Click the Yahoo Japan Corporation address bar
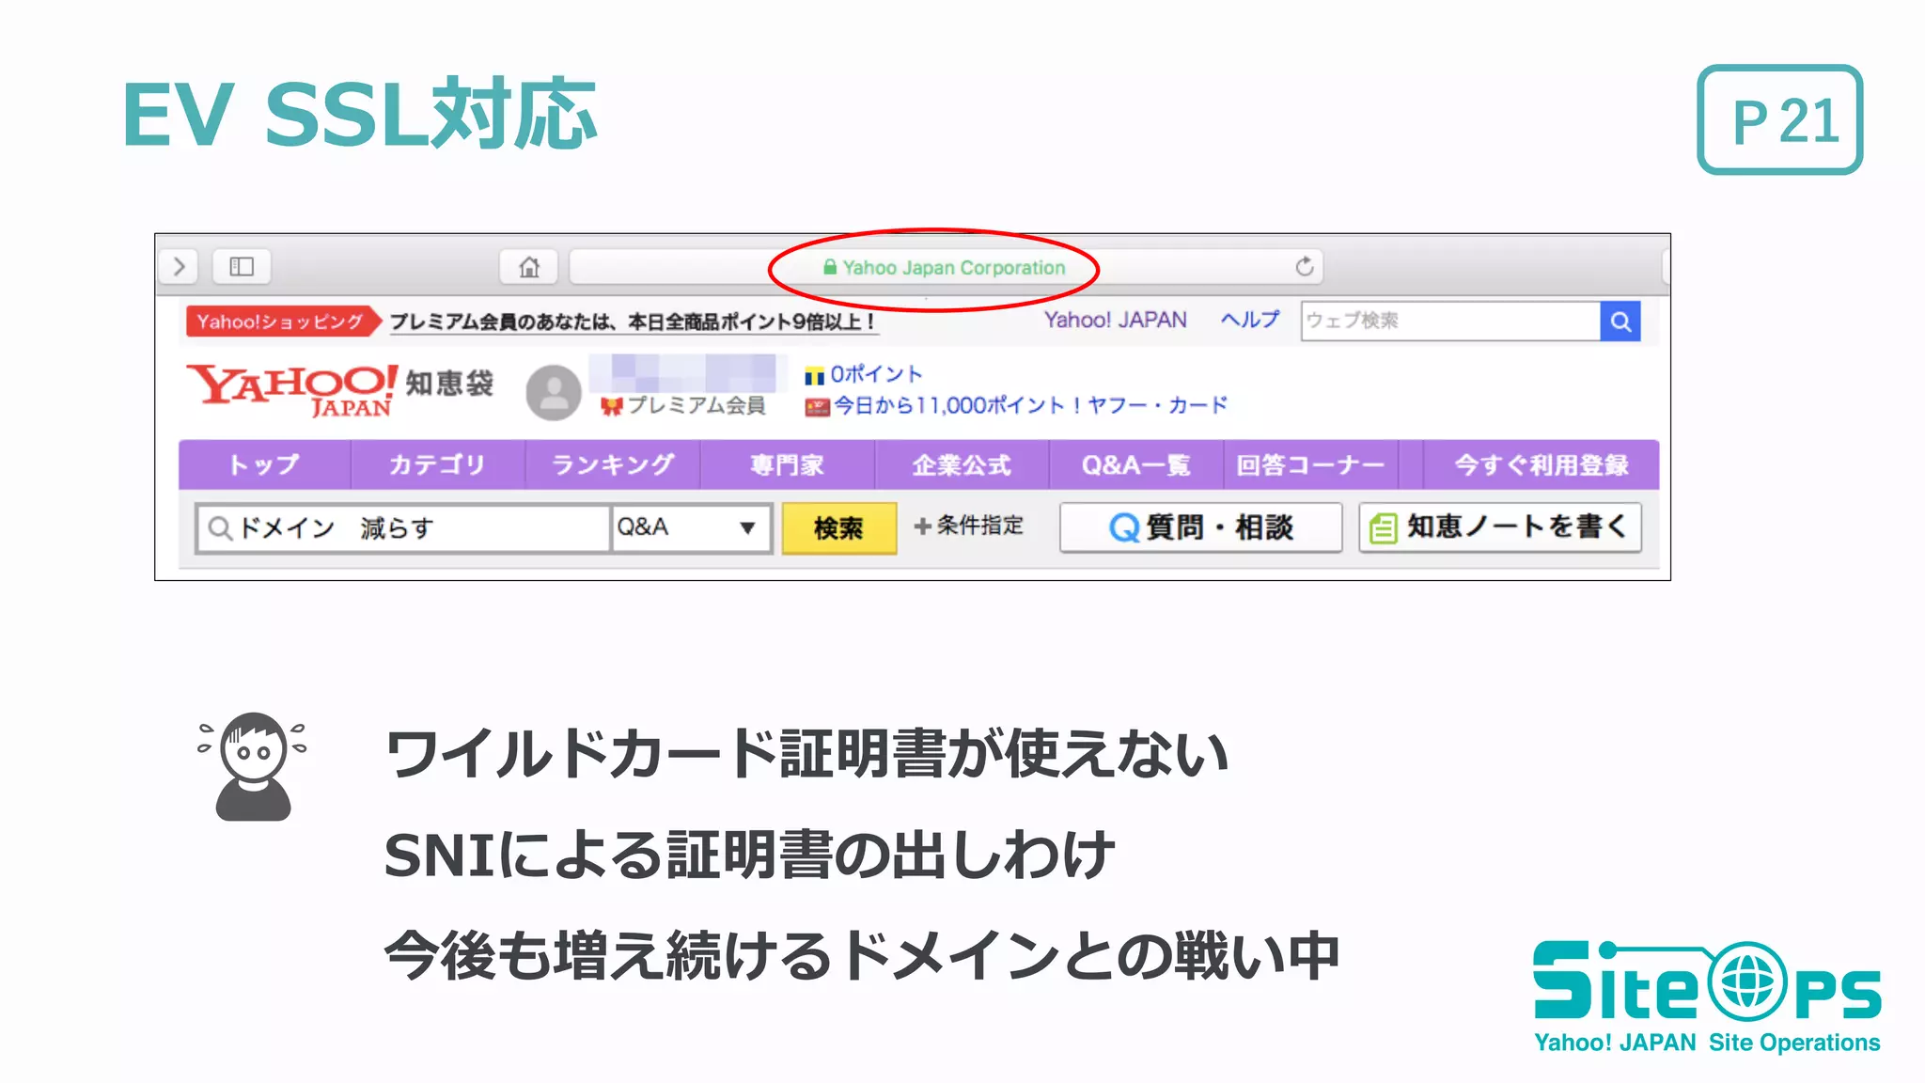The width and height of the screenshot is (1925, 1083). (946, 267)
